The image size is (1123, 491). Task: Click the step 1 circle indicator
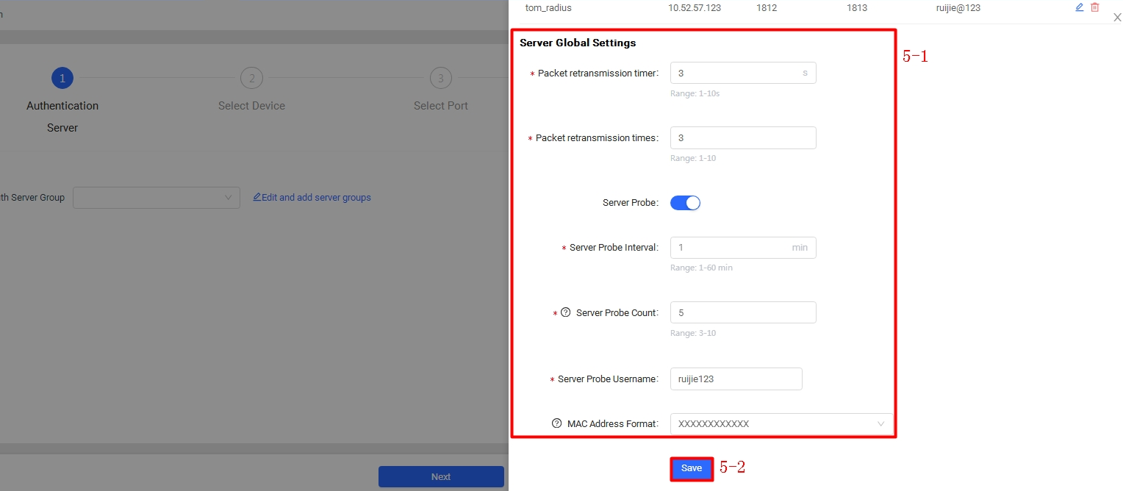pyautogui.click(x=62, y=78)
